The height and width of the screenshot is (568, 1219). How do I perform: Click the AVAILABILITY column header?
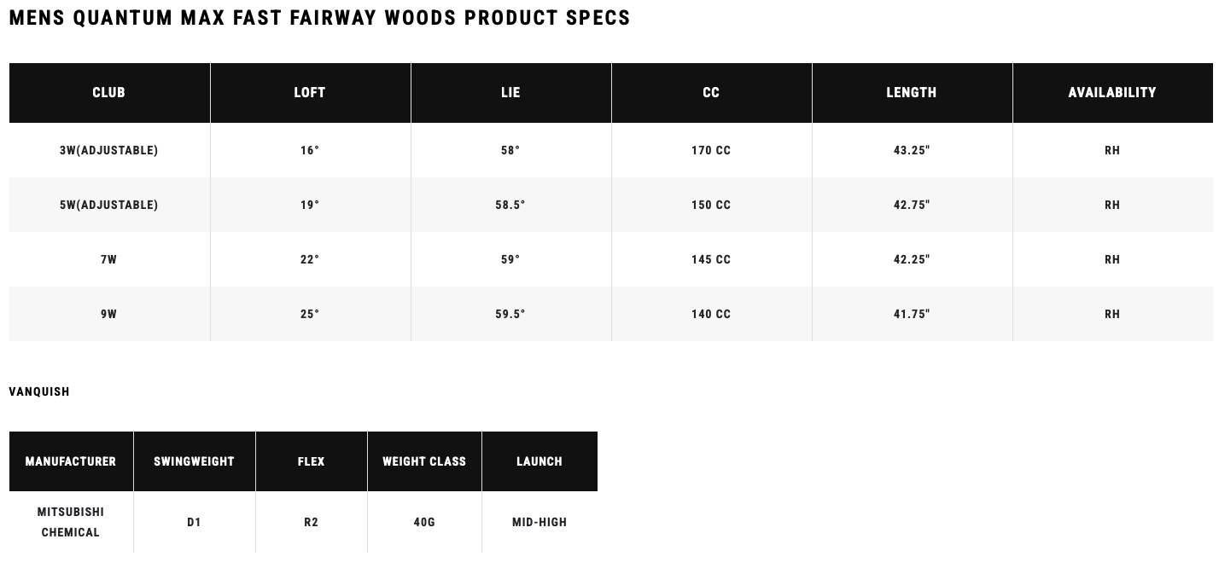[1112, 92]
